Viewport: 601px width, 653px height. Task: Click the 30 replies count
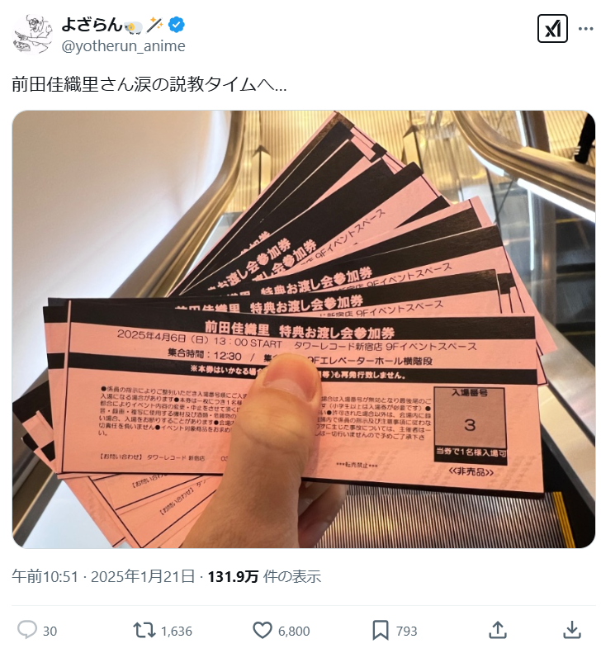click(x=50, y=632)
